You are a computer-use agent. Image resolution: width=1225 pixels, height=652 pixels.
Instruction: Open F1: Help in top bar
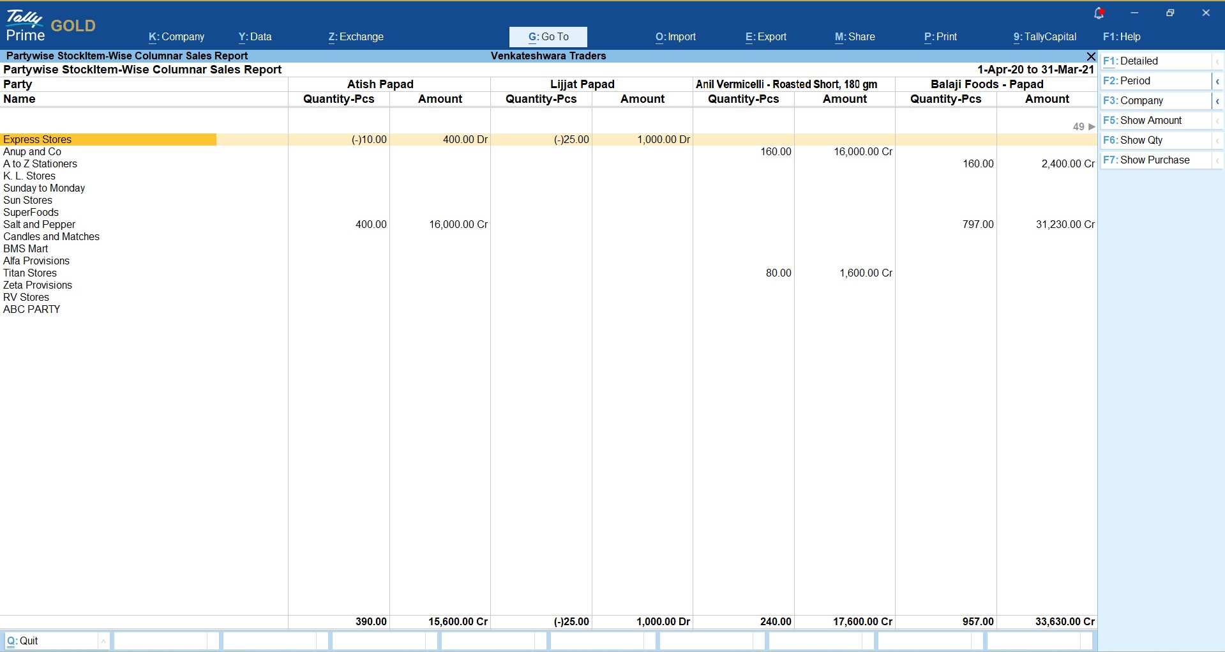coord(1122,37)
